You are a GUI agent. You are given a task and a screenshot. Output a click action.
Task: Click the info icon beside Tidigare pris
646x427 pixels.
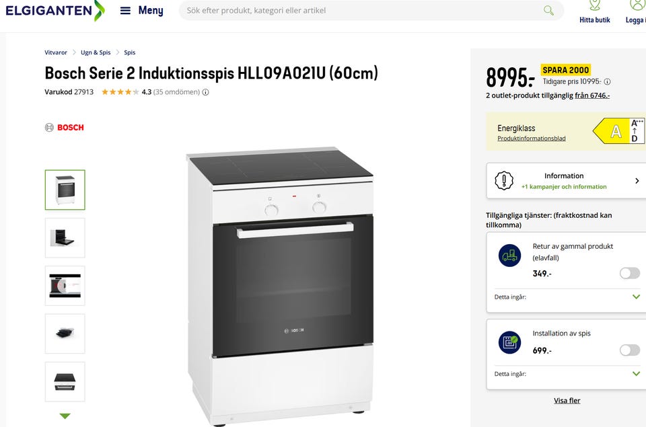point(607,81)
